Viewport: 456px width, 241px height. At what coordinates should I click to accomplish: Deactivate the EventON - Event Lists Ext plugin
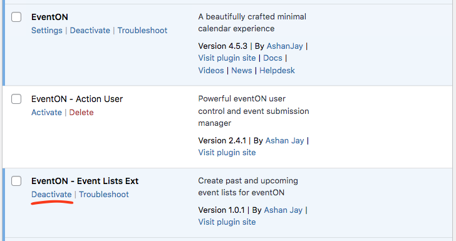click(x=51, y=194)
